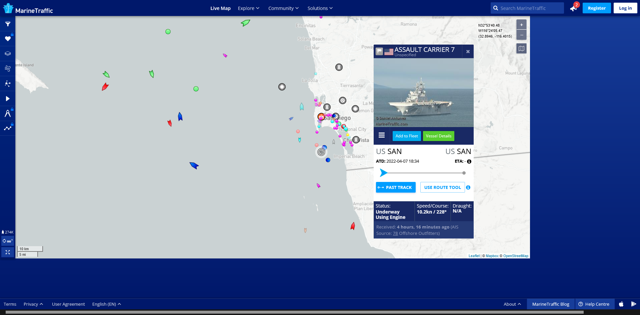
Task: Click the playback triangle icon in sidebar
Action: pos(8,98)
